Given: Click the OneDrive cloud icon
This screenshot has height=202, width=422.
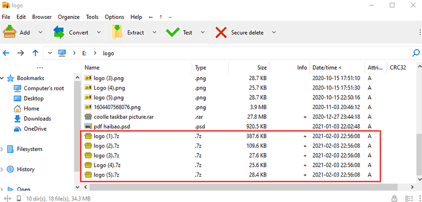Looking at the screenshot, I should click(x=17, y=129).
